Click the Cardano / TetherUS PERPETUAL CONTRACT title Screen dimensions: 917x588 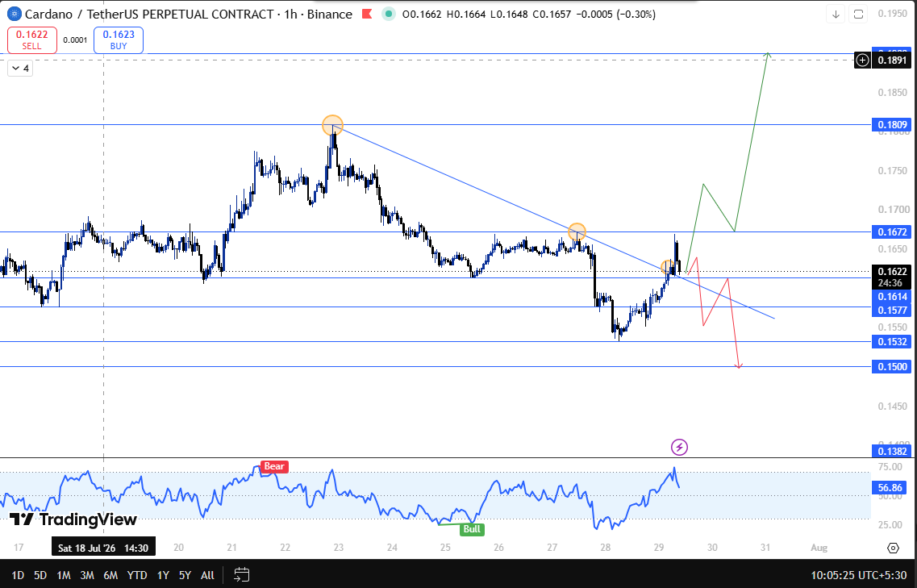click(x=148, y=14)
